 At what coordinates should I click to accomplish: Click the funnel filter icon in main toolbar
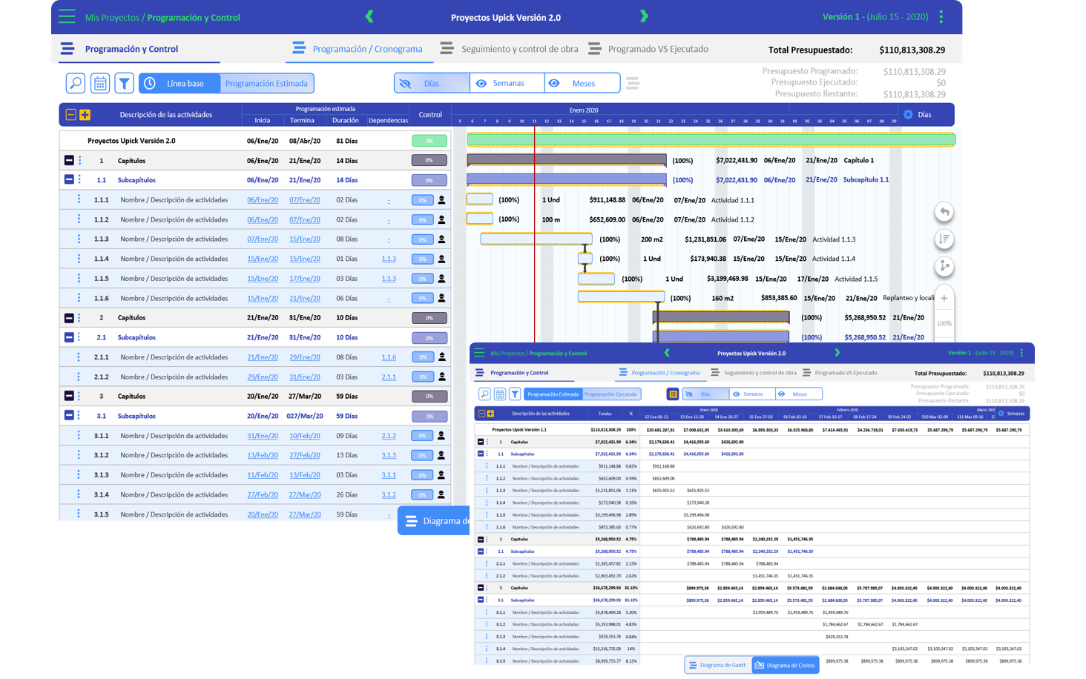(125, 84)
